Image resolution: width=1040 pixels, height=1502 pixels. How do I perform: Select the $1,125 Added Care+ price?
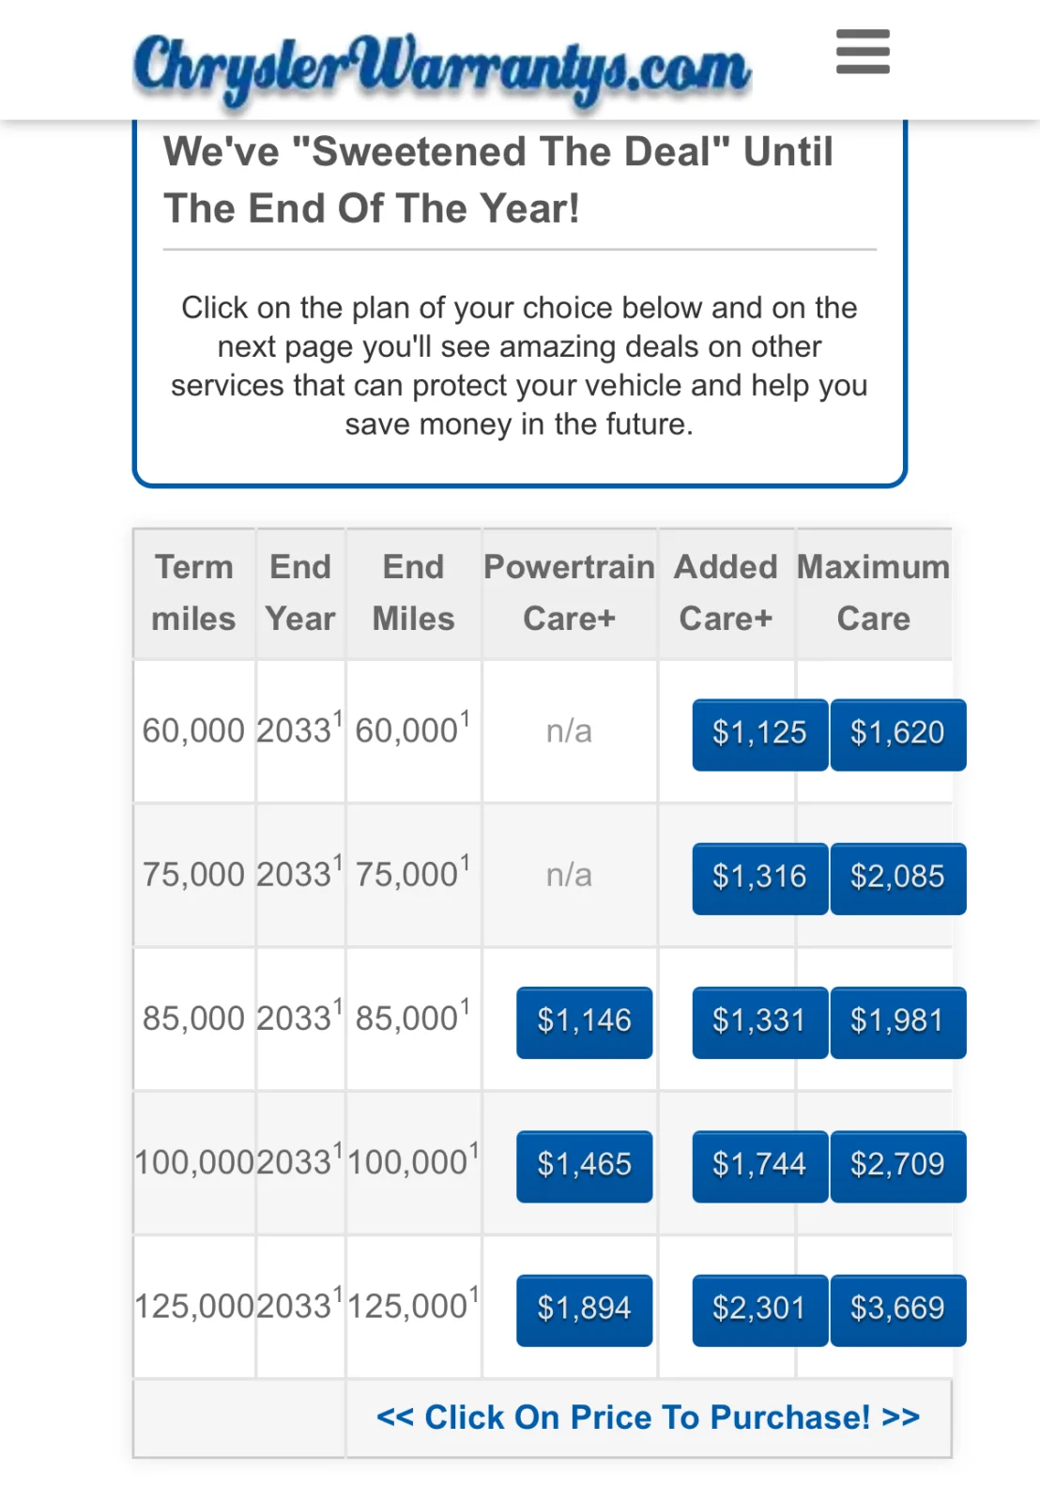click(760, 735)
